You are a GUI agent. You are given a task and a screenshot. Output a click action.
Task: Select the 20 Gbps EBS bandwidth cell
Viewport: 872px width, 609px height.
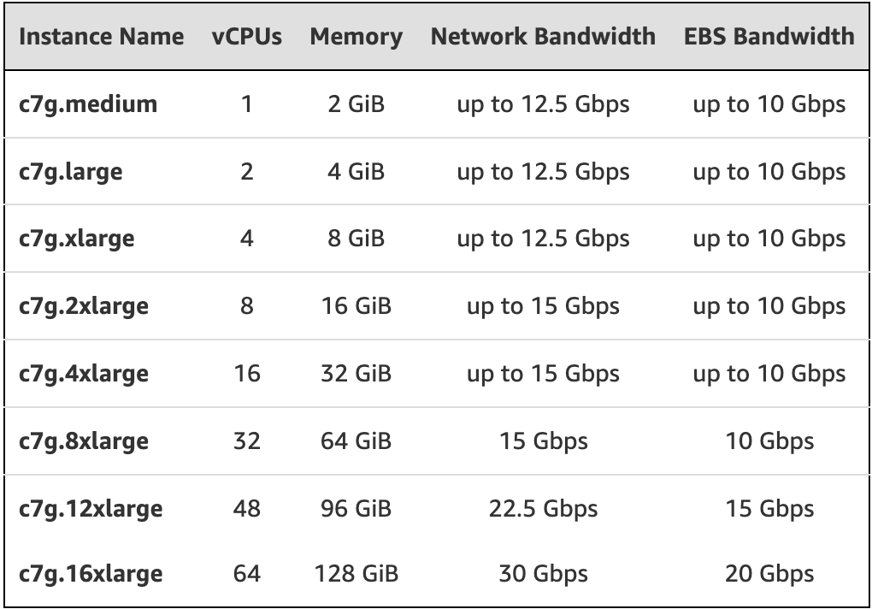pos(769,573)
